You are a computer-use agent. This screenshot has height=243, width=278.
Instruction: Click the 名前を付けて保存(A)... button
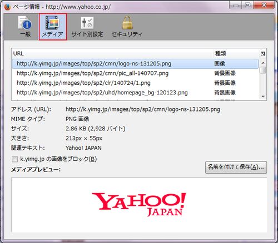[x=236, y=168]
